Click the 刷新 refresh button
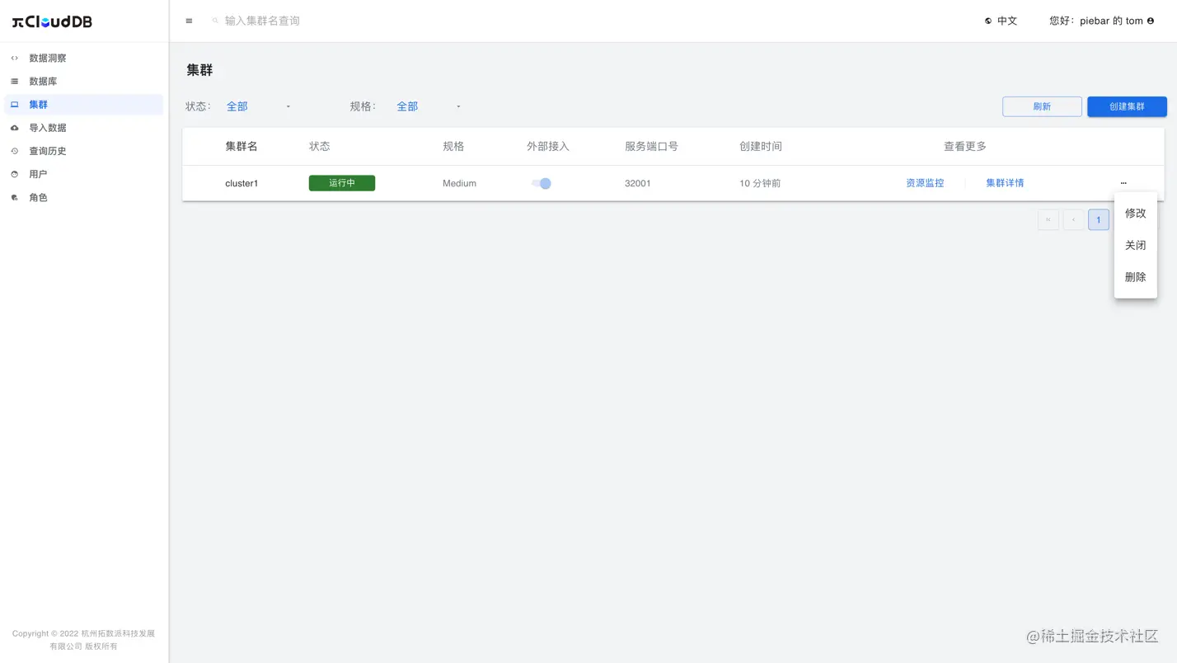Viewport: 1177px width, 663px height. point(1042,106)
